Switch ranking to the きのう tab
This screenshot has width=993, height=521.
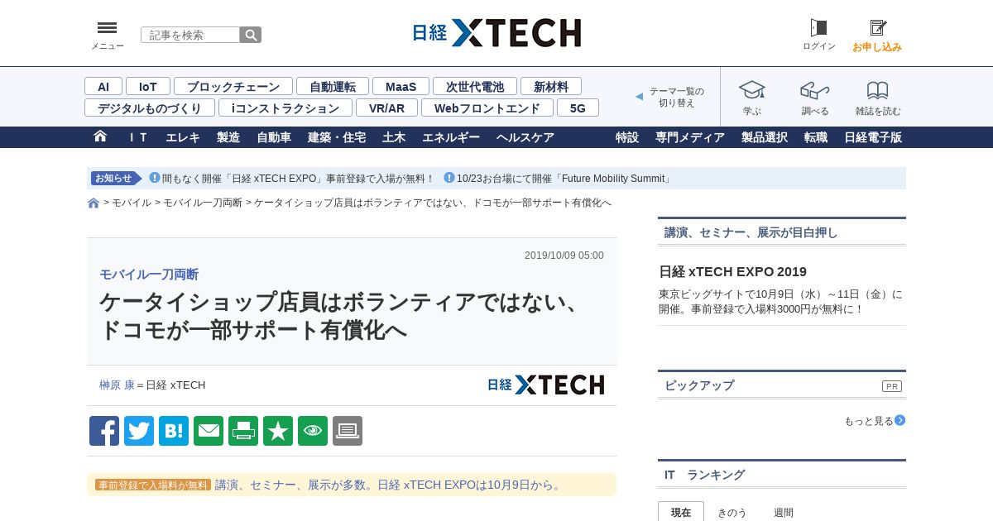click(x=732, y=512)
